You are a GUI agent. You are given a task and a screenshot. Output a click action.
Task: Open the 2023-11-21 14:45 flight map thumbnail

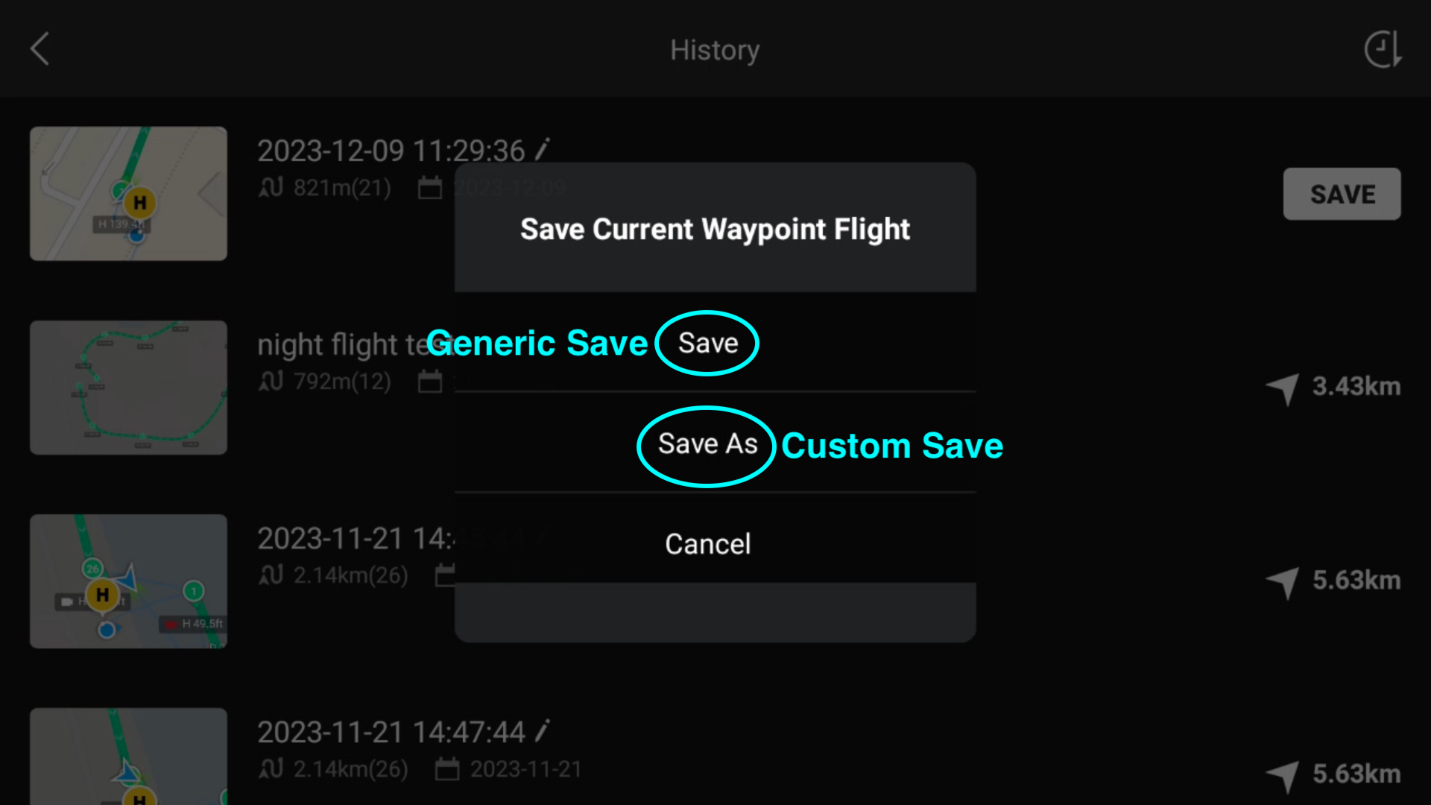click(128, 581)
